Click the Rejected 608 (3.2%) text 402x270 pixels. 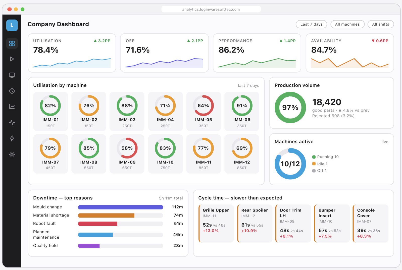tap(333, 116)
